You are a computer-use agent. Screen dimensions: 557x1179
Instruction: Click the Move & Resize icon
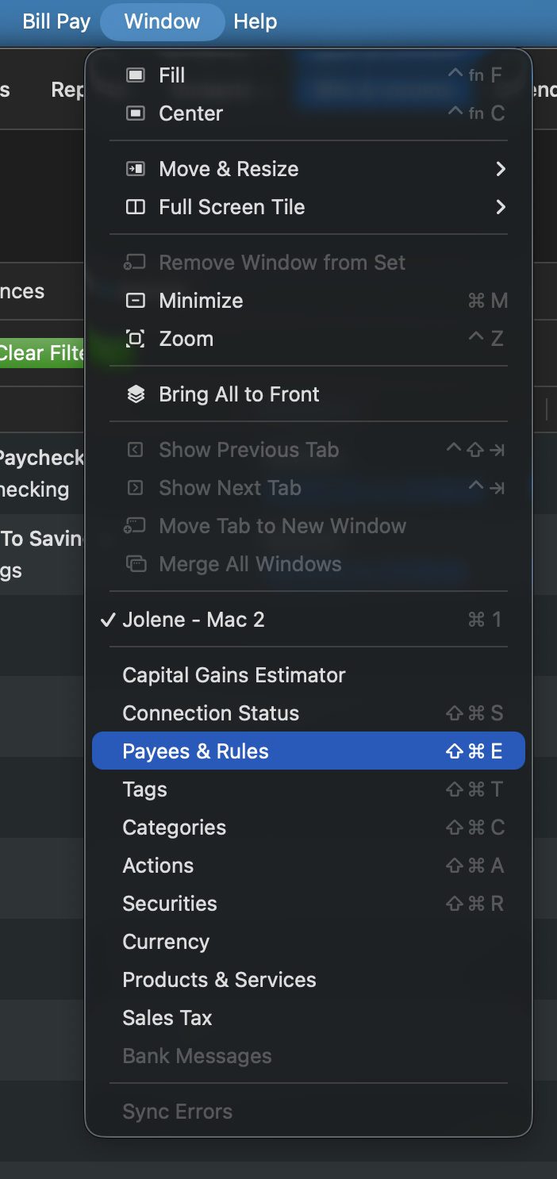point(136,169)
